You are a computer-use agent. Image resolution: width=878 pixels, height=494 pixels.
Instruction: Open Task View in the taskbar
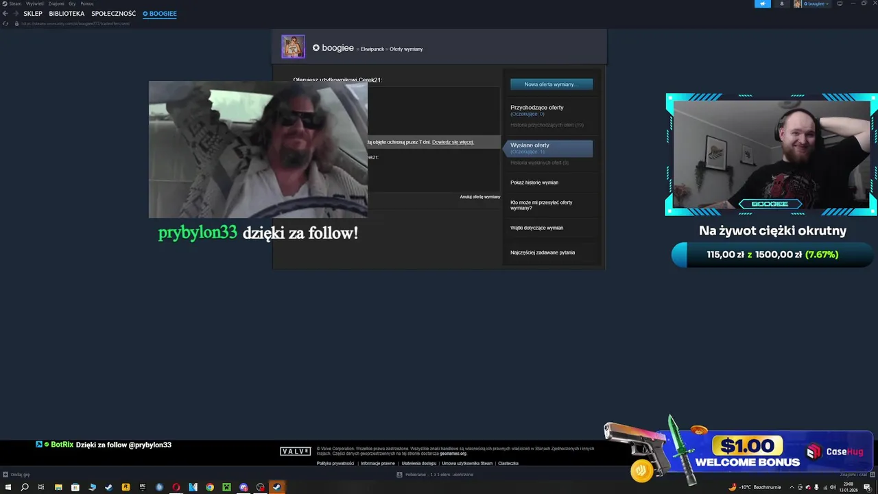(41, 487)
